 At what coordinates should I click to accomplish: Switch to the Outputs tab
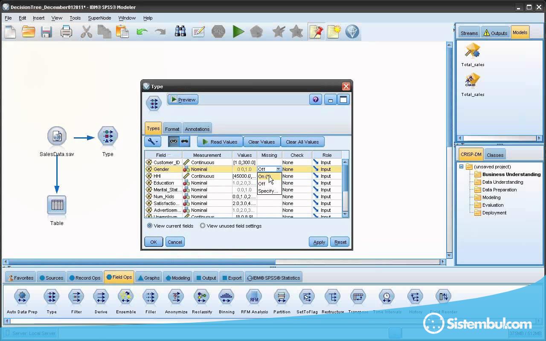tap(495, 33)
